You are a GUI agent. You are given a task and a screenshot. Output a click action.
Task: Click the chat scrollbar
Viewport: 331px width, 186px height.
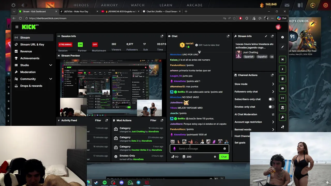point(232,134)
